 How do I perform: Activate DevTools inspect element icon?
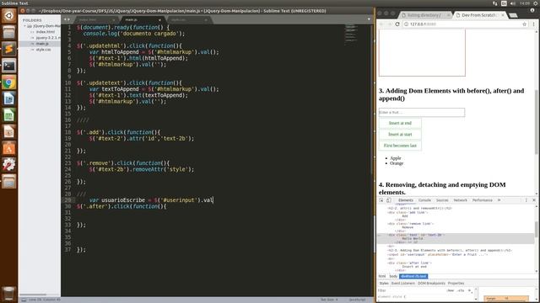point(381,200)
